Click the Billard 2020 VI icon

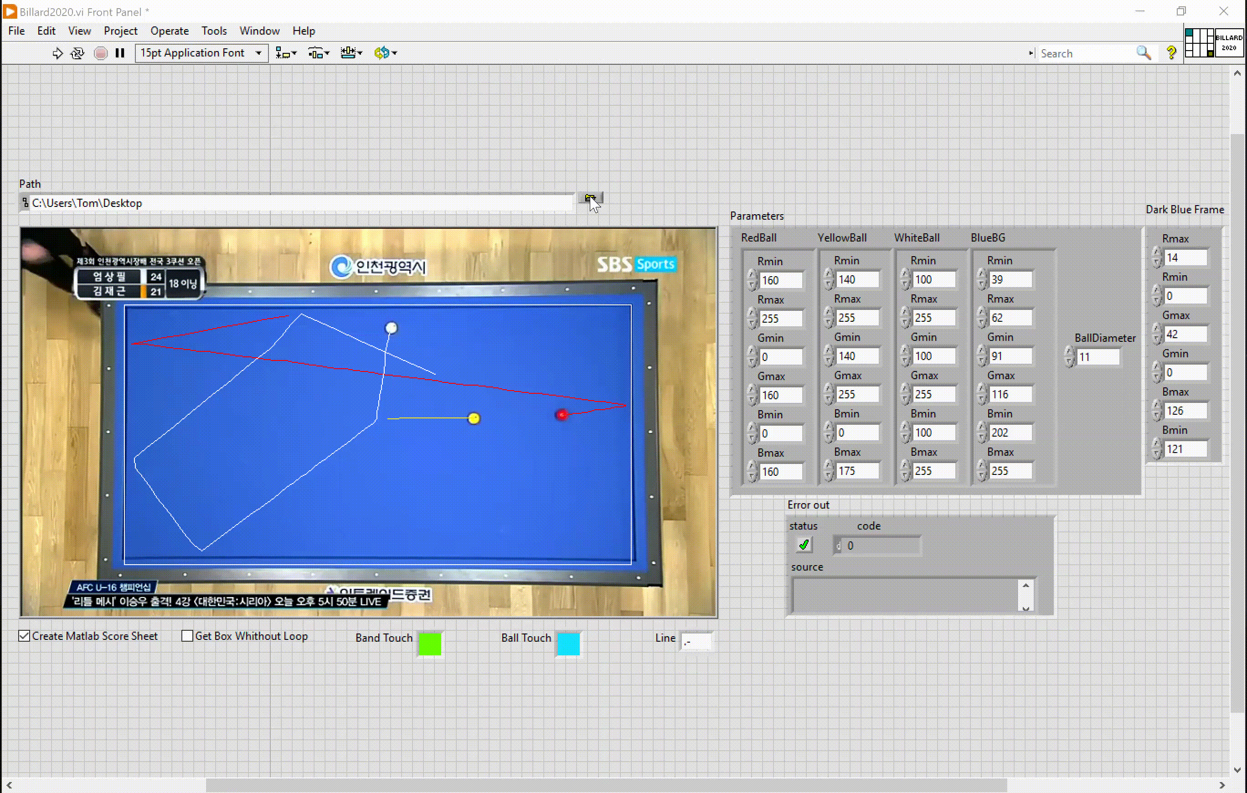(1229, 43)
